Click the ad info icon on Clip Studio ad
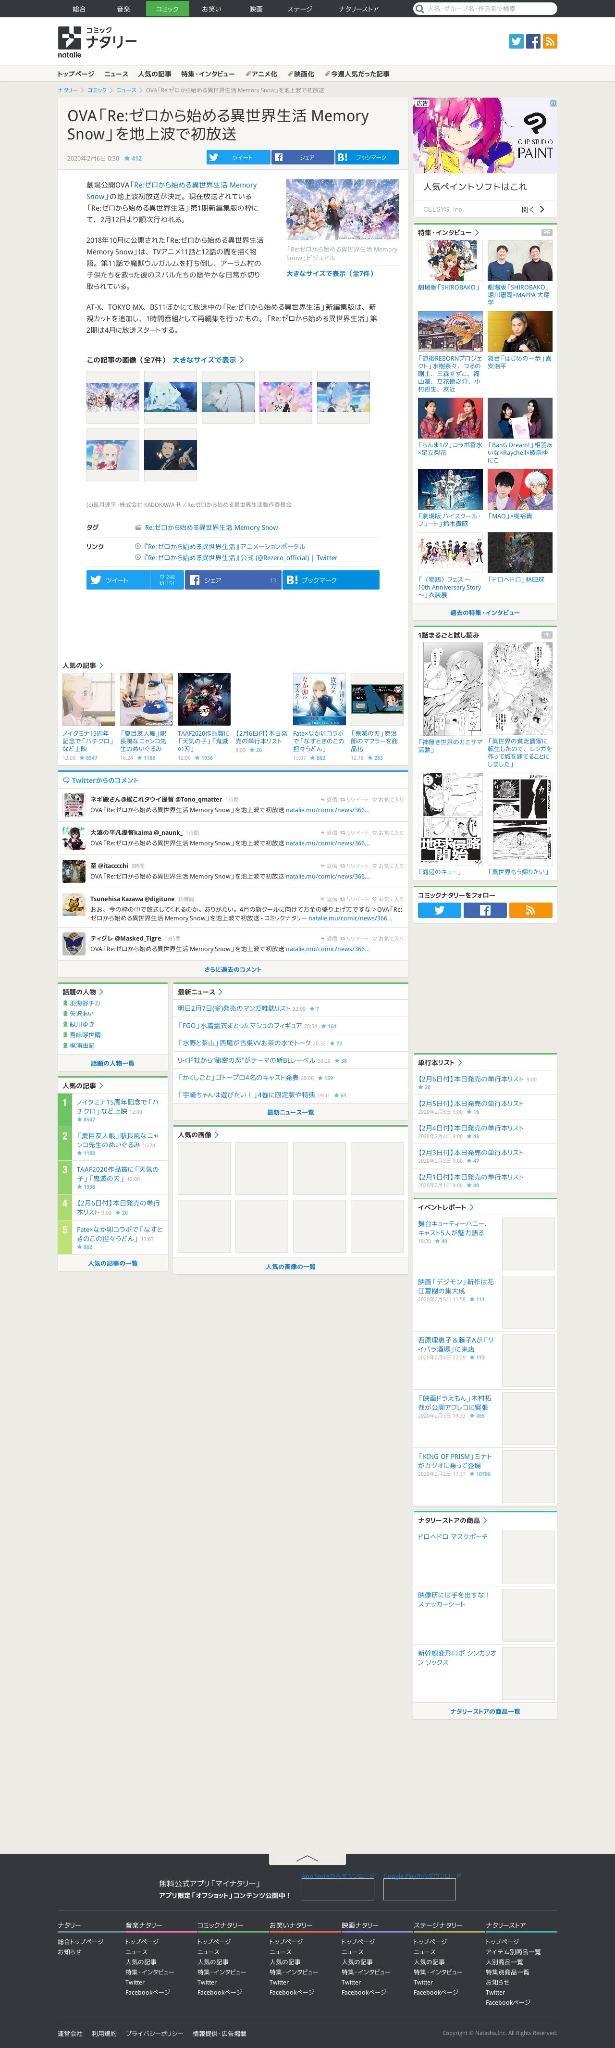 [553, 102]
